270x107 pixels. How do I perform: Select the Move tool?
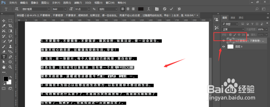coord(4,21)
